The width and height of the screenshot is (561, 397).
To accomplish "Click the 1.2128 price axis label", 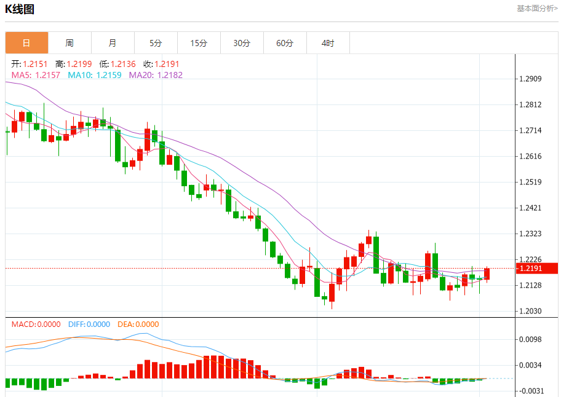I will tap(531, 285).
